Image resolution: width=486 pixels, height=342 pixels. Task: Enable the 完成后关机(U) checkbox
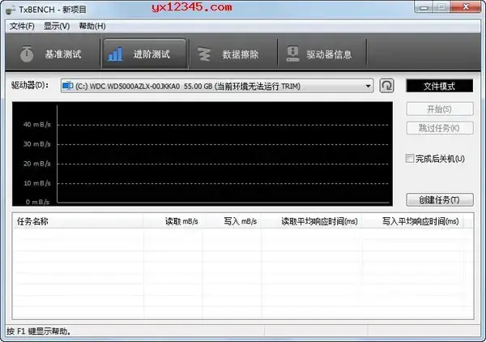[410, 159]
